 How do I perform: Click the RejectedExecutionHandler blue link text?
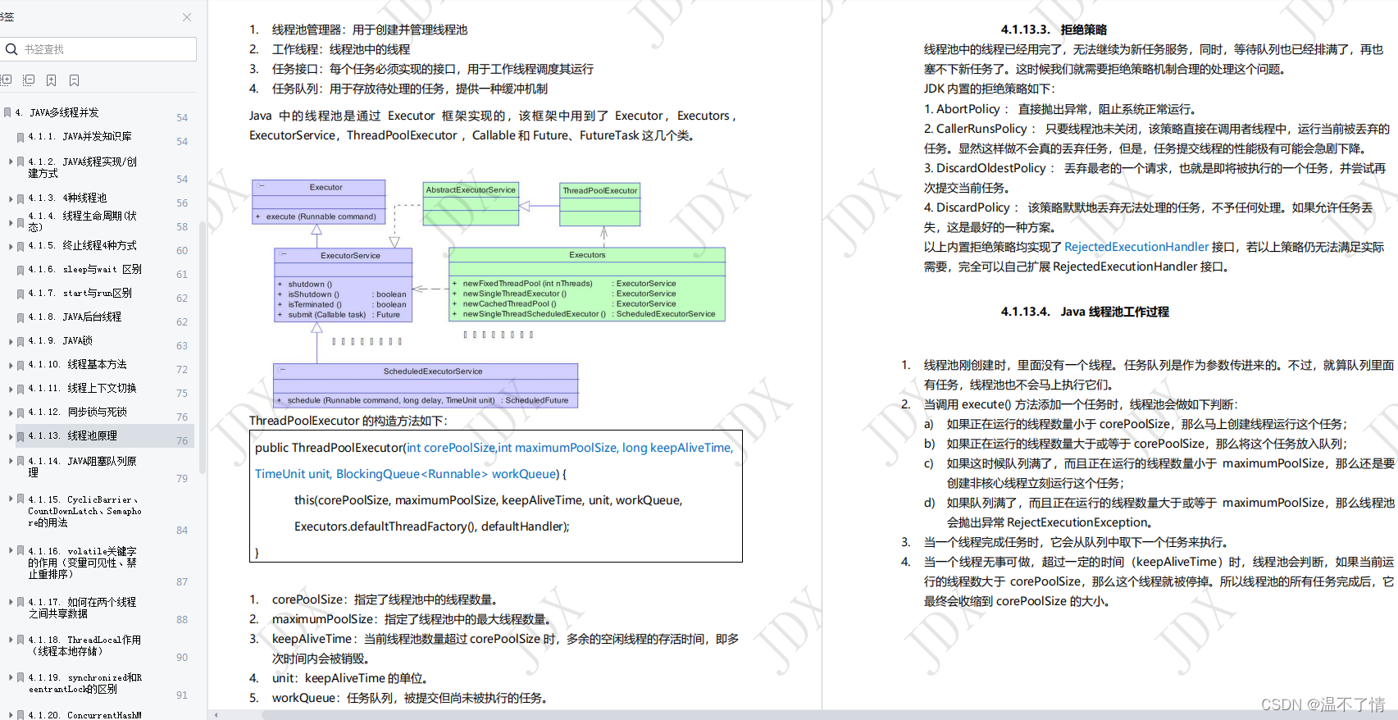[1136, 247]
